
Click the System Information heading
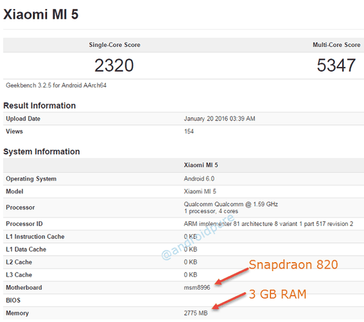(x=41, y=151)
